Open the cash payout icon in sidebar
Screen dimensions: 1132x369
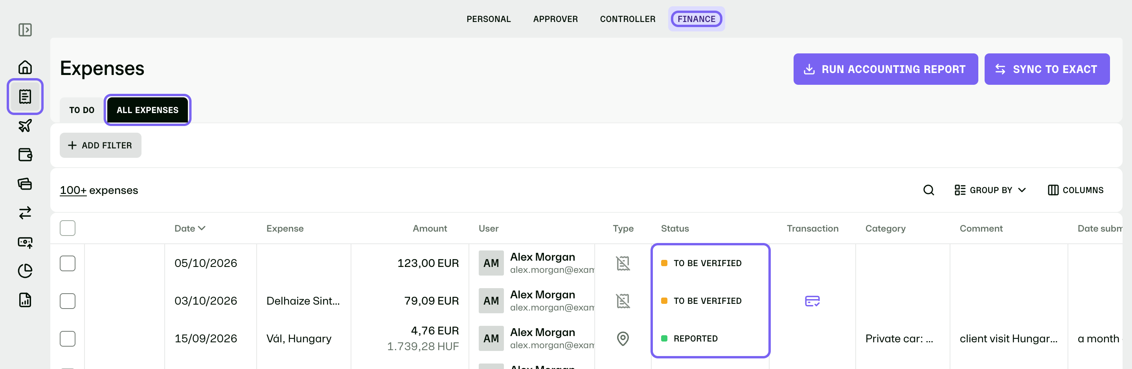[25, 242]
